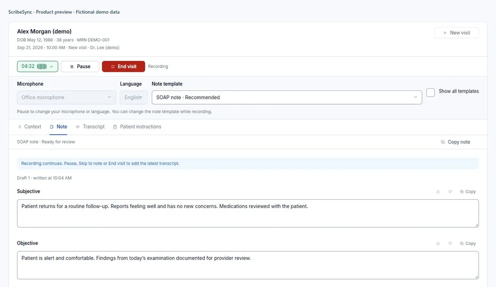
Task: Click the Subjective box resize handle
Action: pos(476,225)
